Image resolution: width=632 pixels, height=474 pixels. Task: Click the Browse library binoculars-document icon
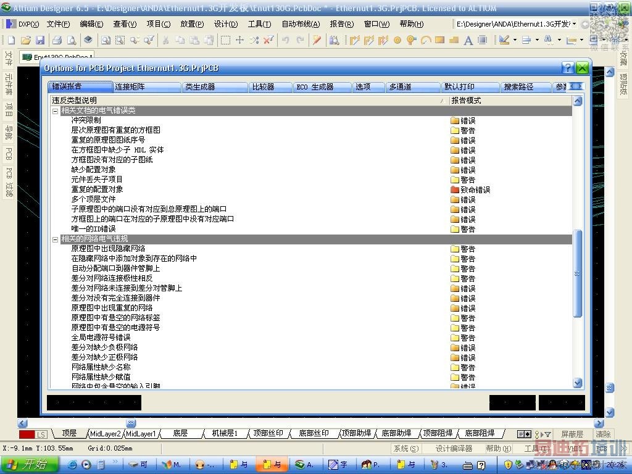pos(334,40)
